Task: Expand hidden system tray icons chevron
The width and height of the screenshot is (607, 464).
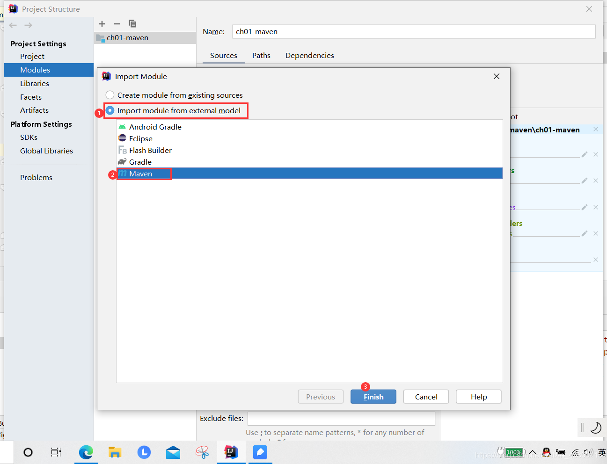Action: (533, 452)
